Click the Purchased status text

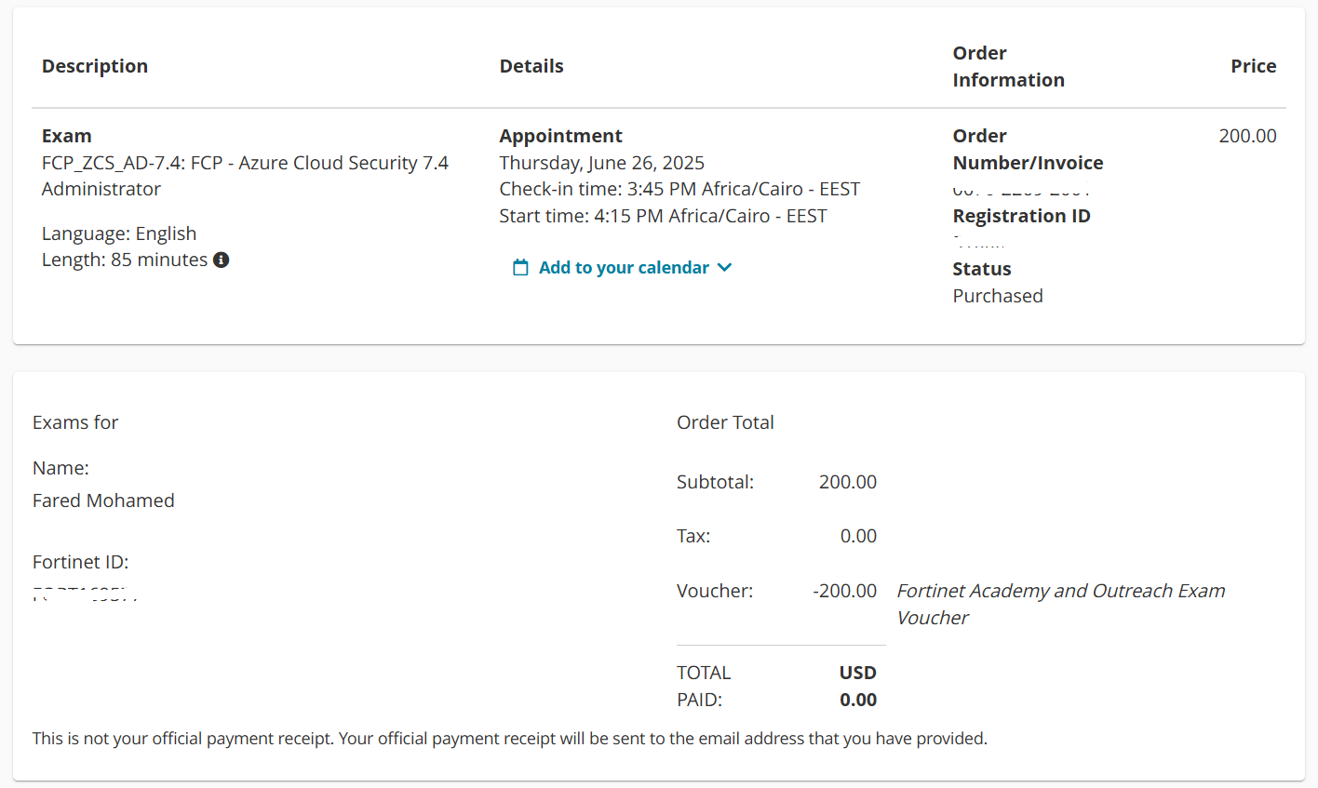[998, 296]
